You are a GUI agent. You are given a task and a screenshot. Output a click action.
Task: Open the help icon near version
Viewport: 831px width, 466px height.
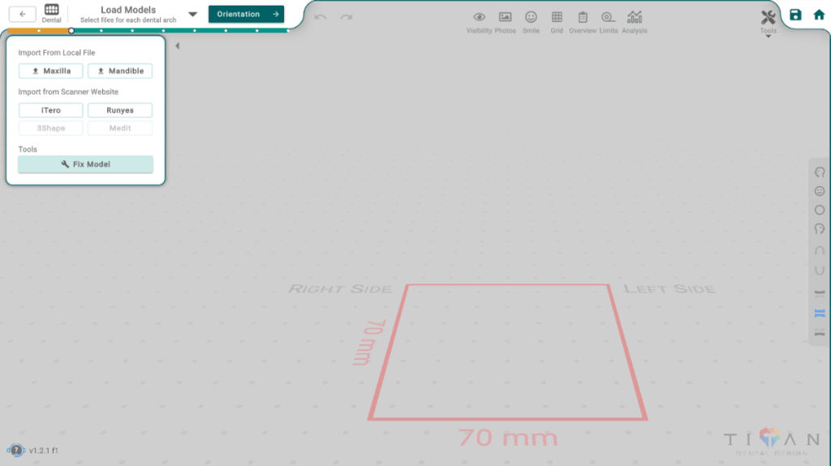pos(16,451)
